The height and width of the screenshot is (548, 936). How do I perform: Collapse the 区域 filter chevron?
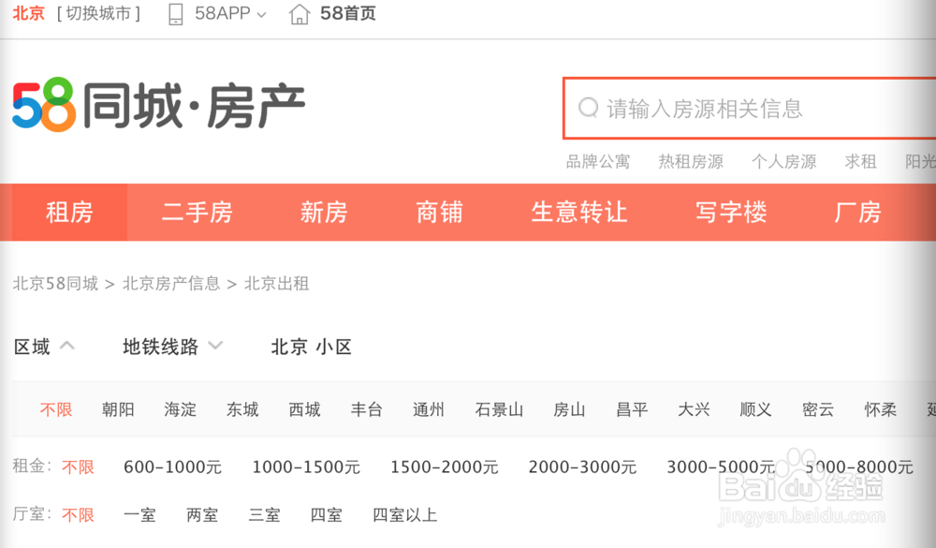[67, 345]
